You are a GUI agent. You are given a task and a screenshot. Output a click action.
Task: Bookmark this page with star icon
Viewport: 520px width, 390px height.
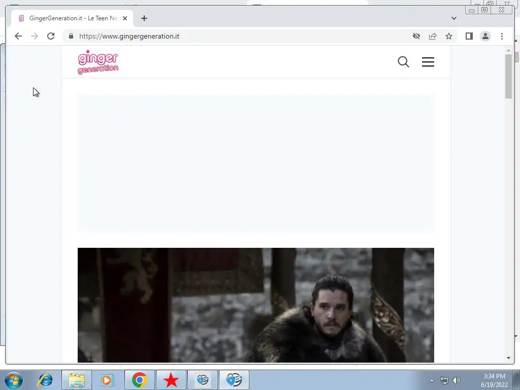coord(449,36)
